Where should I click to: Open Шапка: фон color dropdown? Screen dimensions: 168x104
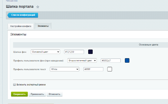(x=45, y=52)
